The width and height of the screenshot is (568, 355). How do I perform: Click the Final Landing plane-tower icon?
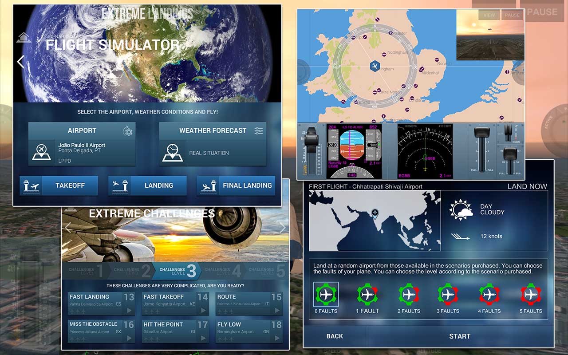tap(208, 185)
